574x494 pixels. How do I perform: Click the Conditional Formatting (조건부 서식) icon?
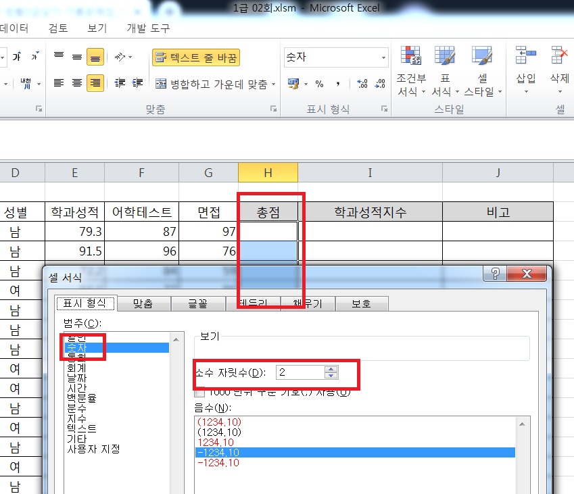(x=411, y=57)
